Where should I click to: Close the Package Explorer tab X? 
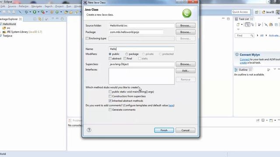21,19
